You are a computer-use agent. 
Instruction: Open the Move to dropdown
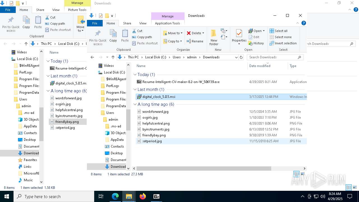tap(173, 33)
